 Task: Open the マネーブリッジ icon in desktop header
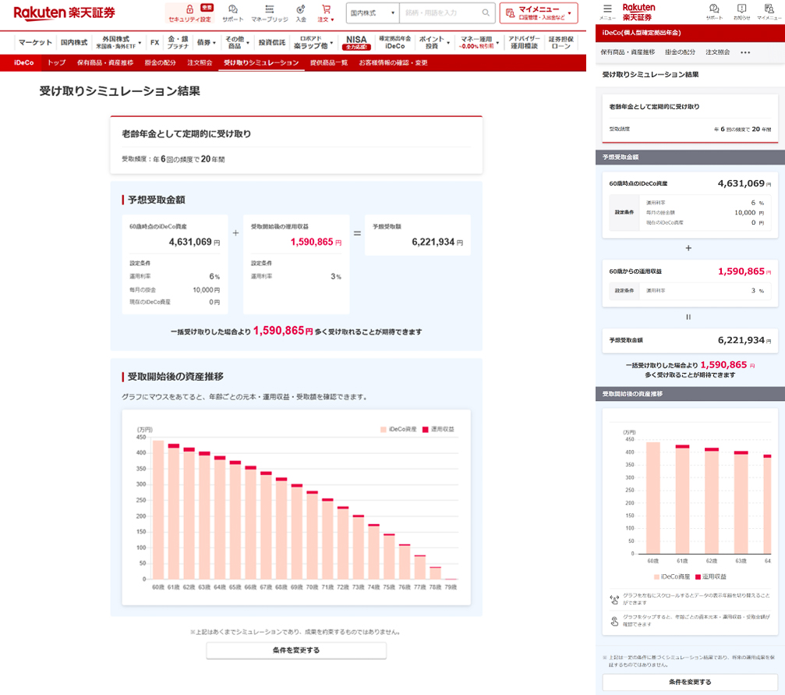[x=270, y=9]
